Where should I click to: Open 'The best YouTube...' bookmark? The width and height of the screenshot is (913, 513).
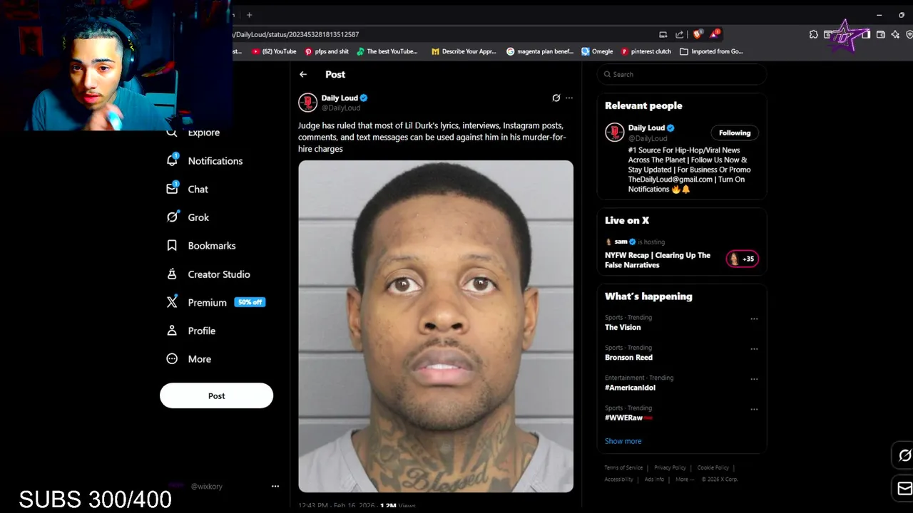(387, 51)
